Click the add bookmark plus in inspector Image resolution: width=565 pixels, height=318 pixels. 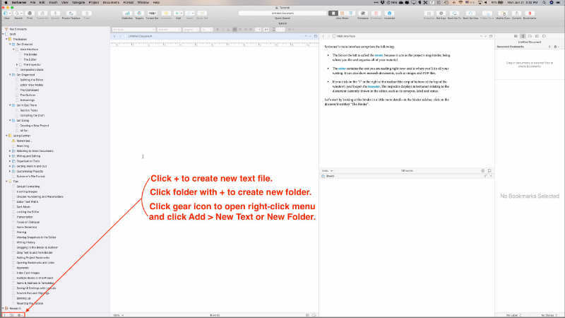(549, 47)
